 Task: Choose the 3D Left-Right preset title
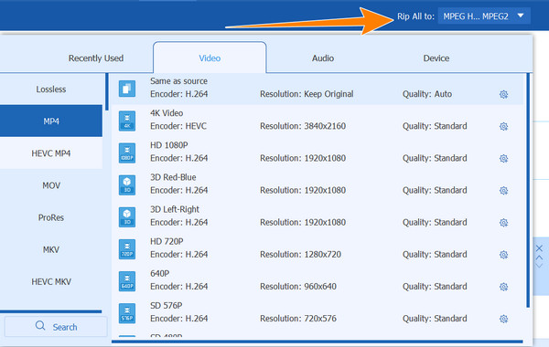pyautogui.click(x=175, y=209)
